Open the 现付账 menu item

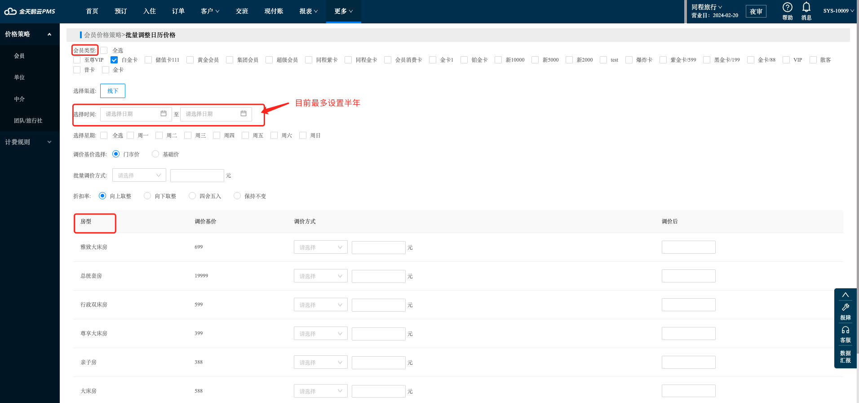274,11
